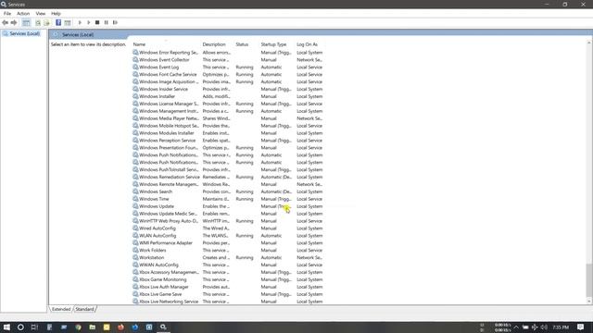Viewport: 593px width, 333px height.
Task: Select the Wired AutoConfig service
Action: (228, 228)
